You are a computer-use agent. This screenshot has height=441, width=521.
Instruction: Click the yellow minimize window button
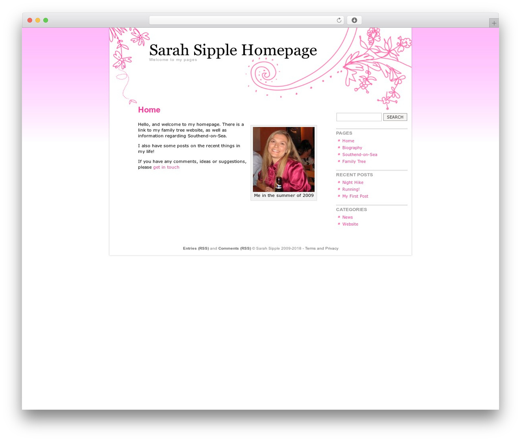(x=37, y=20)
